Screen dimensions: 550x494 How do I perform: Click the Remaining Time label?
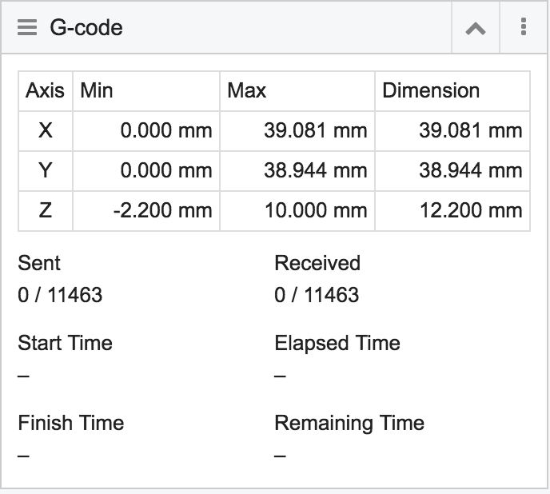[x=349, y=423]
